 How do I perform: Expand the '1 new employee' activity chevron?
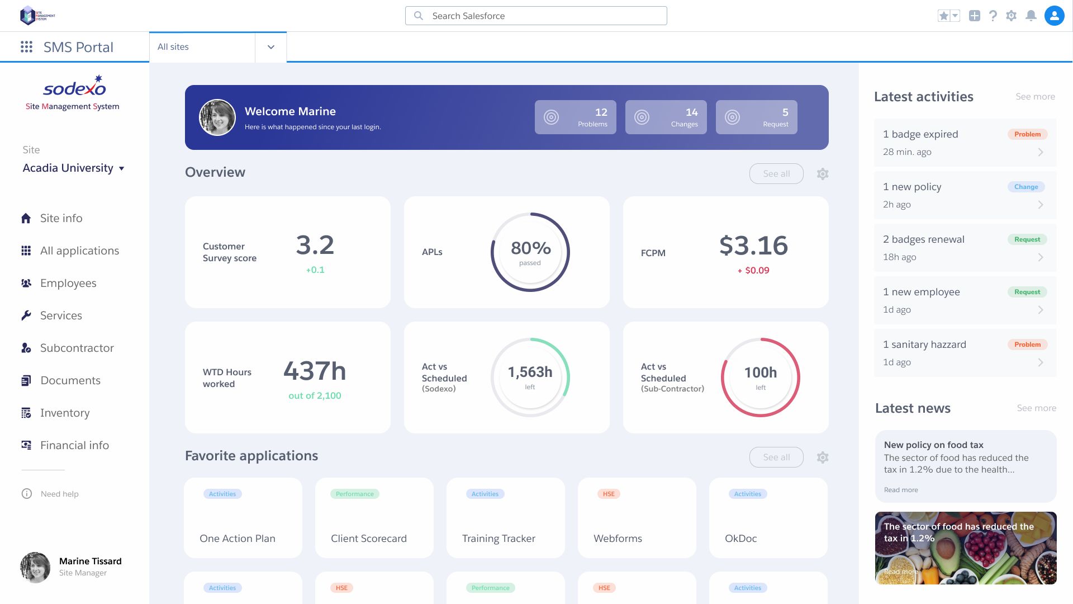[x=1041, y=310]
